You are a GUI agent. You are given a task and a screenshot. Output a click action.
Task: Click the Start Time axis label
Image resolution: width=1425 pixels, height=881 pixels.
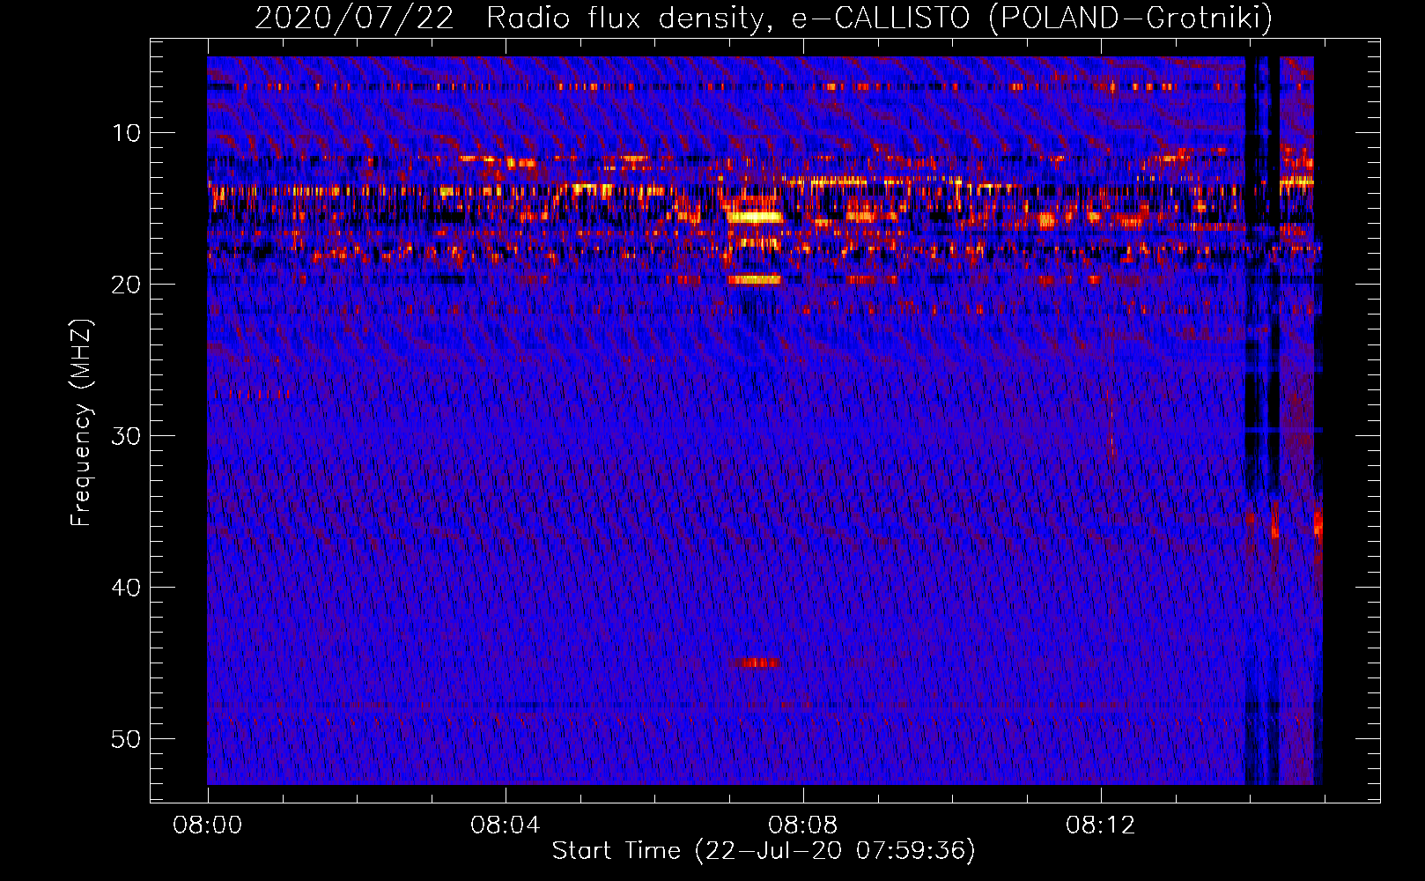click(x=764, y=851)
